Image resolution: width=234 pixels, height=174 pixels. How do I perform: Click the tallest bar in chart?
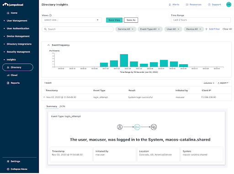[x=124, y=61]
